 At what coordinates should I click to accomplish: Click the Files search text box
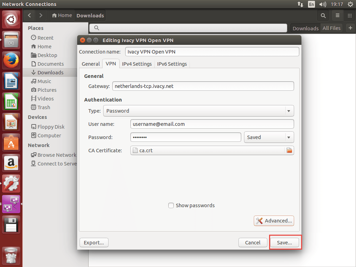tap(188, 28)
